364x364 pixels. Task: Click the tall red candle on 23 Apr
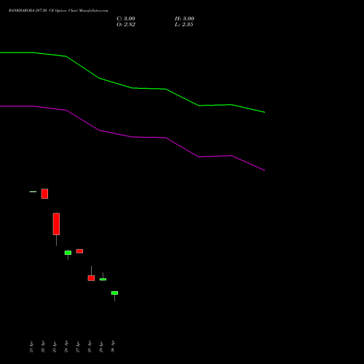56,224
